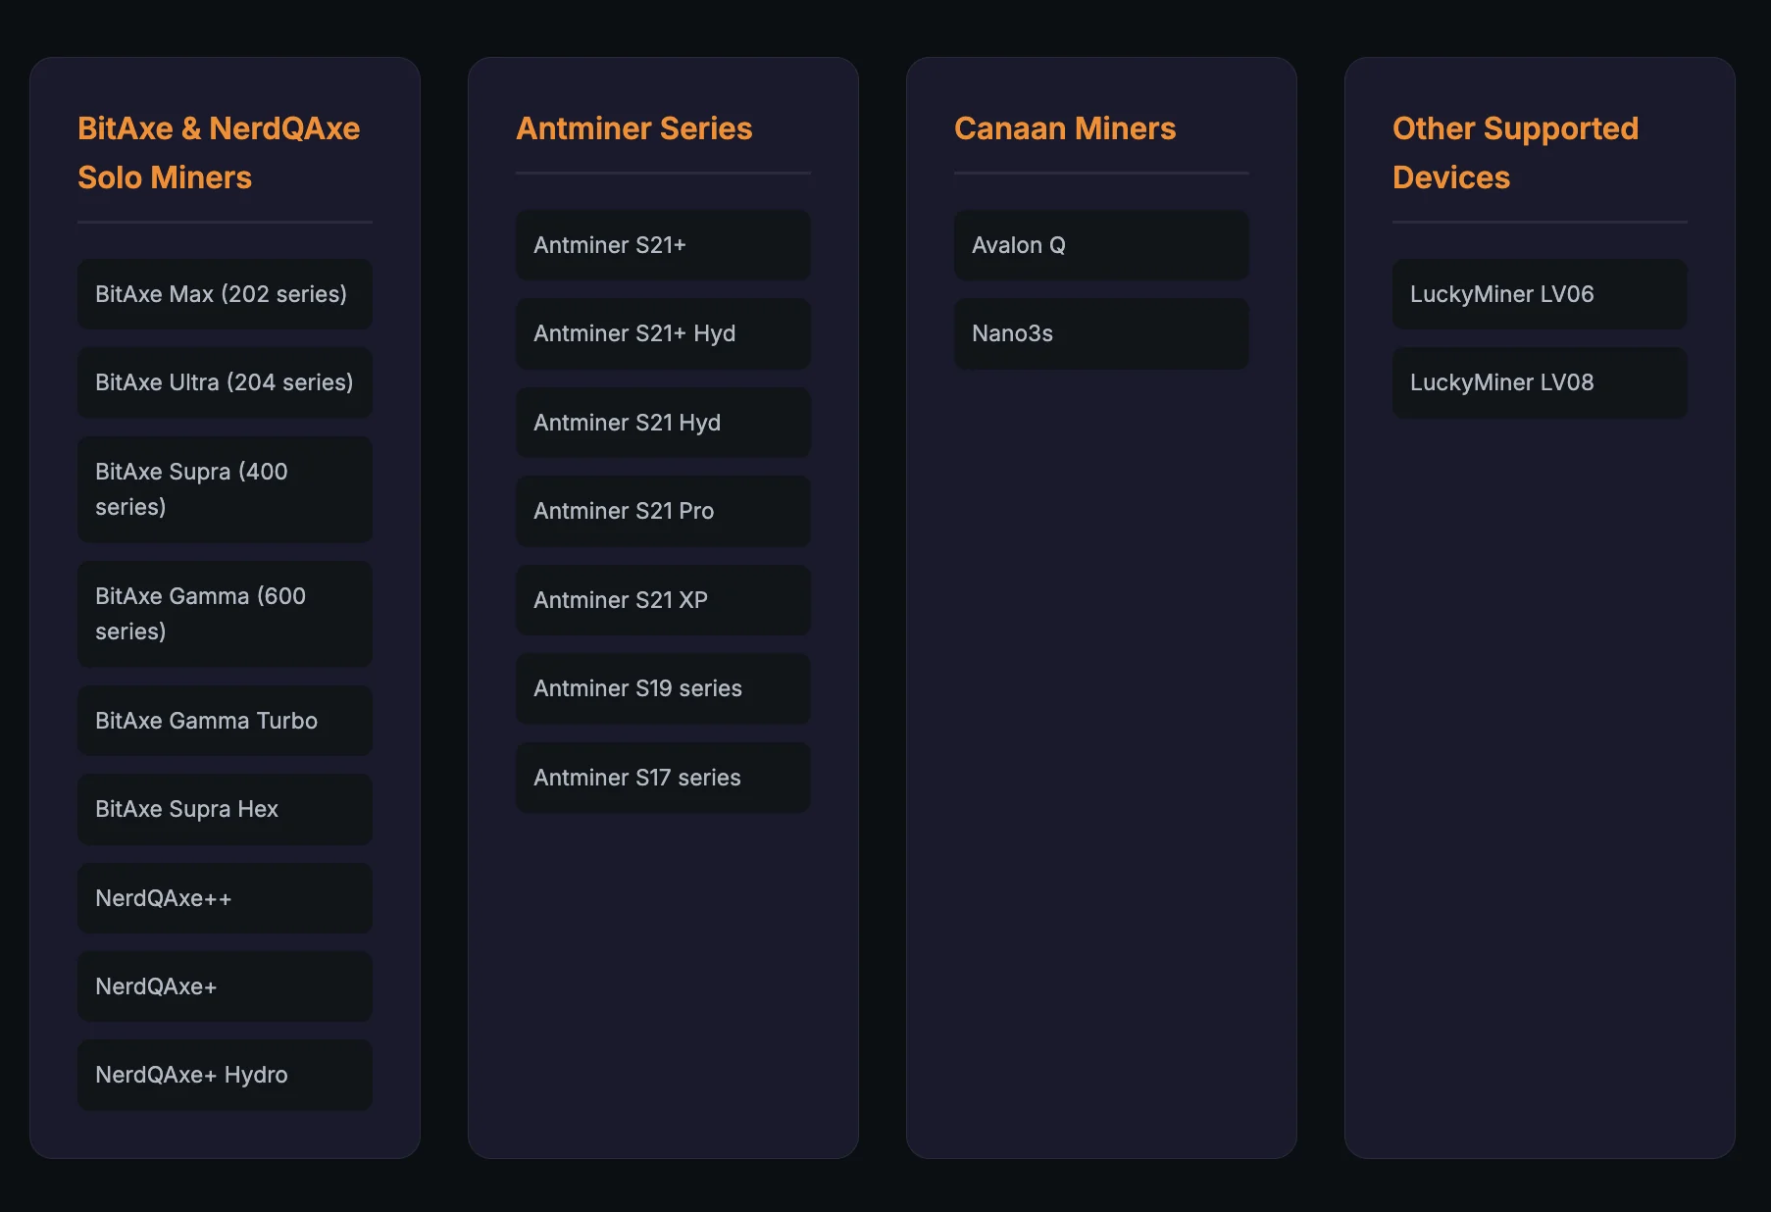The width and height of the screenshot is (1771, 1212).
Task: Click the NerdQAxe++ list item
Action: 225,898
